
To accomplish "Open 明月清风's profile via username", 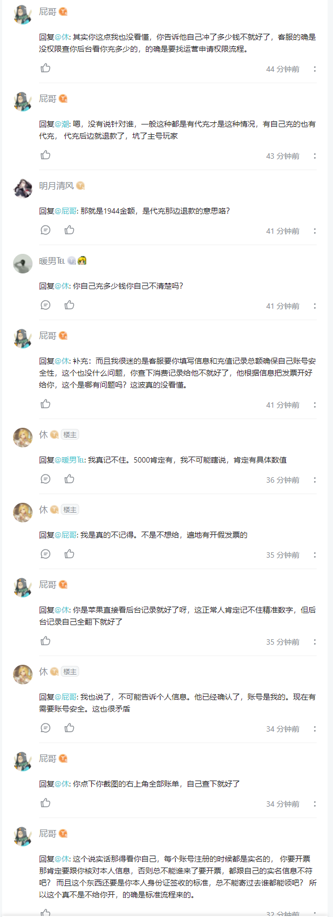I will pos(56,186).
